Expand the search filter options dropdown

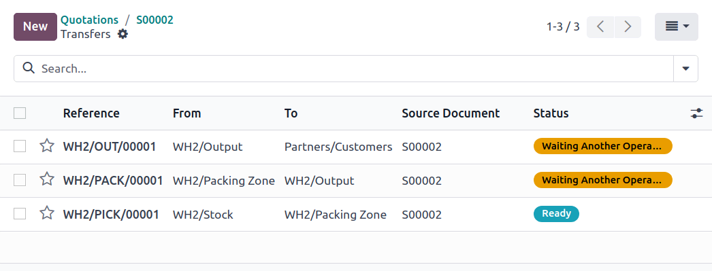(685, 69)
